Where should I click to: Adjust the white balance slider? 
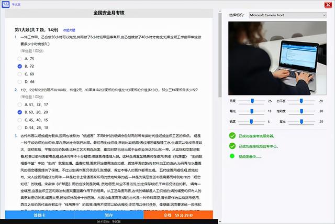pos(301,101)
